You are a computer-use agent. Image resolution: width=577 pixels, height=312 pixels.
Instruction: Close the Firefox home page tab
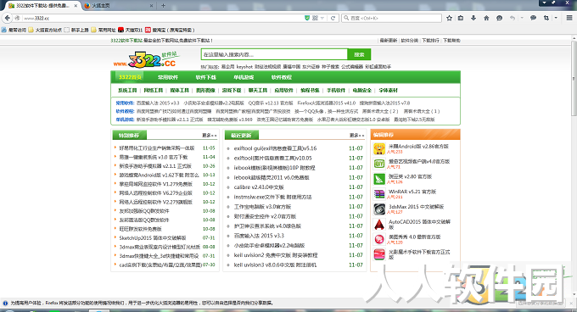151,6
